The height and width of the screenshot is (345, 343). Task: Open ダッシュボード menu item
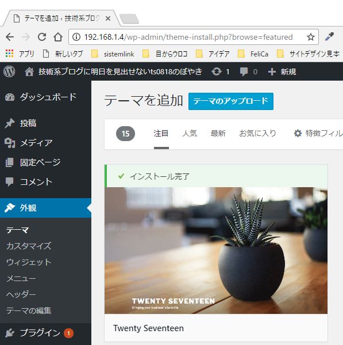tap(45, 97)
